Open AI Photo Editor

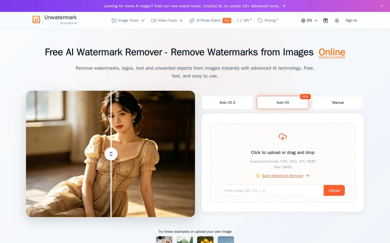[x=210, y=20]
